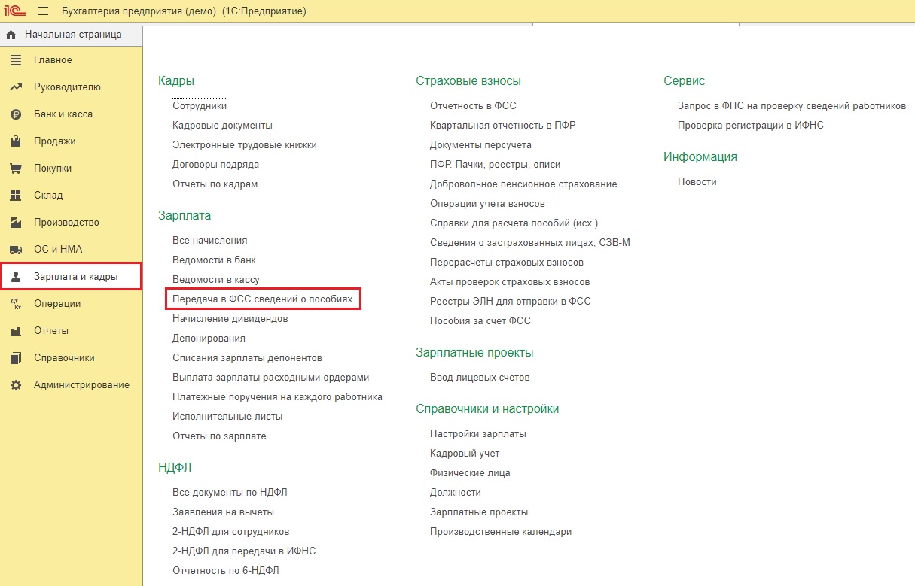Image resolution: width=915 pixels, height=586 pixels.
Task: Click the Операции Дт/Кт icon
Action: [x=16, y=304]
